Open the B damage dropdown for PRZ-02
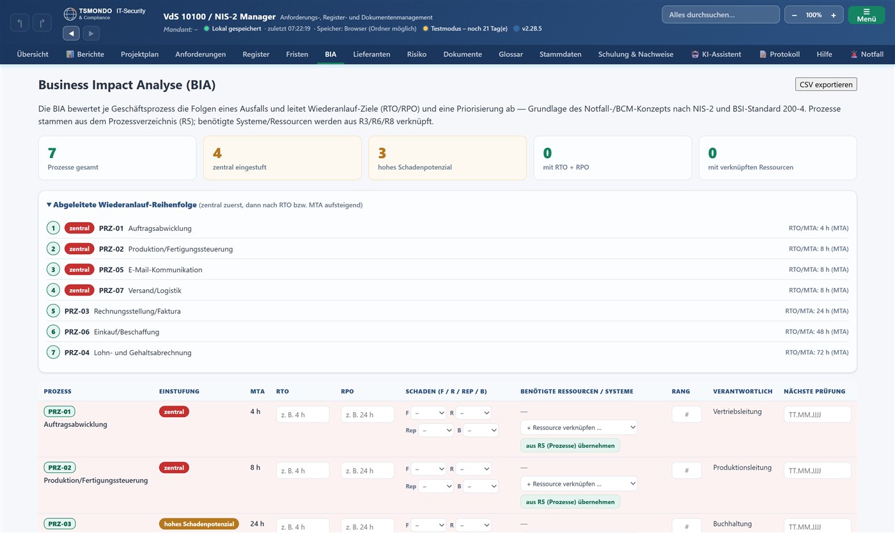 click(x=481, y=486)
